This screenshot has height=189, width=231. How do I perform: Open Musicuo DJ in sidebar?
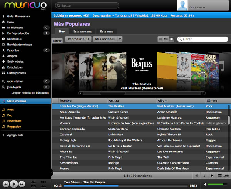15,39
